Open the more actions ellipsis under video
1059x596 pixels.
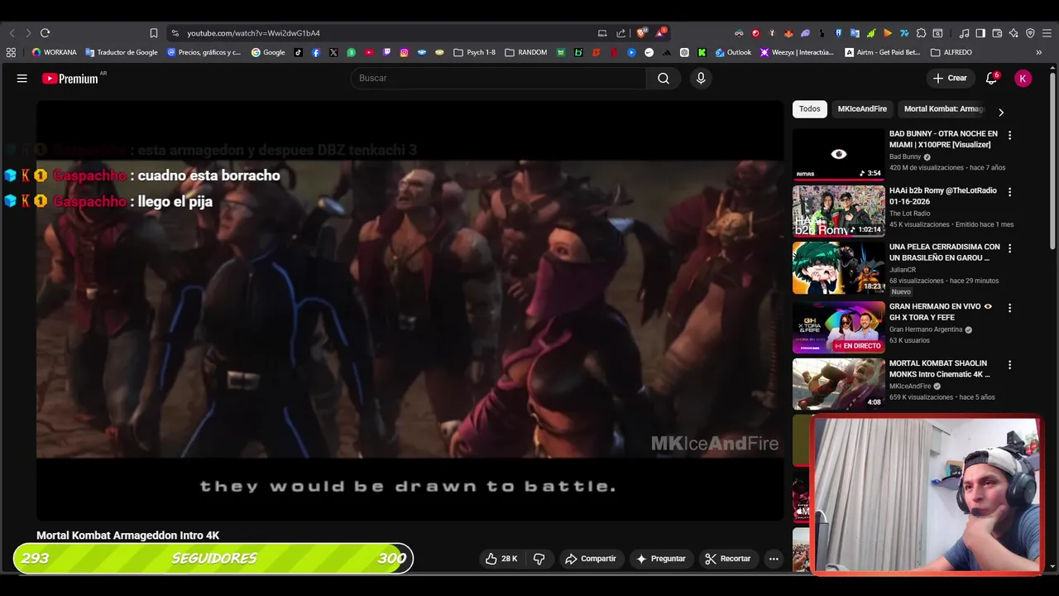[774, 559]
